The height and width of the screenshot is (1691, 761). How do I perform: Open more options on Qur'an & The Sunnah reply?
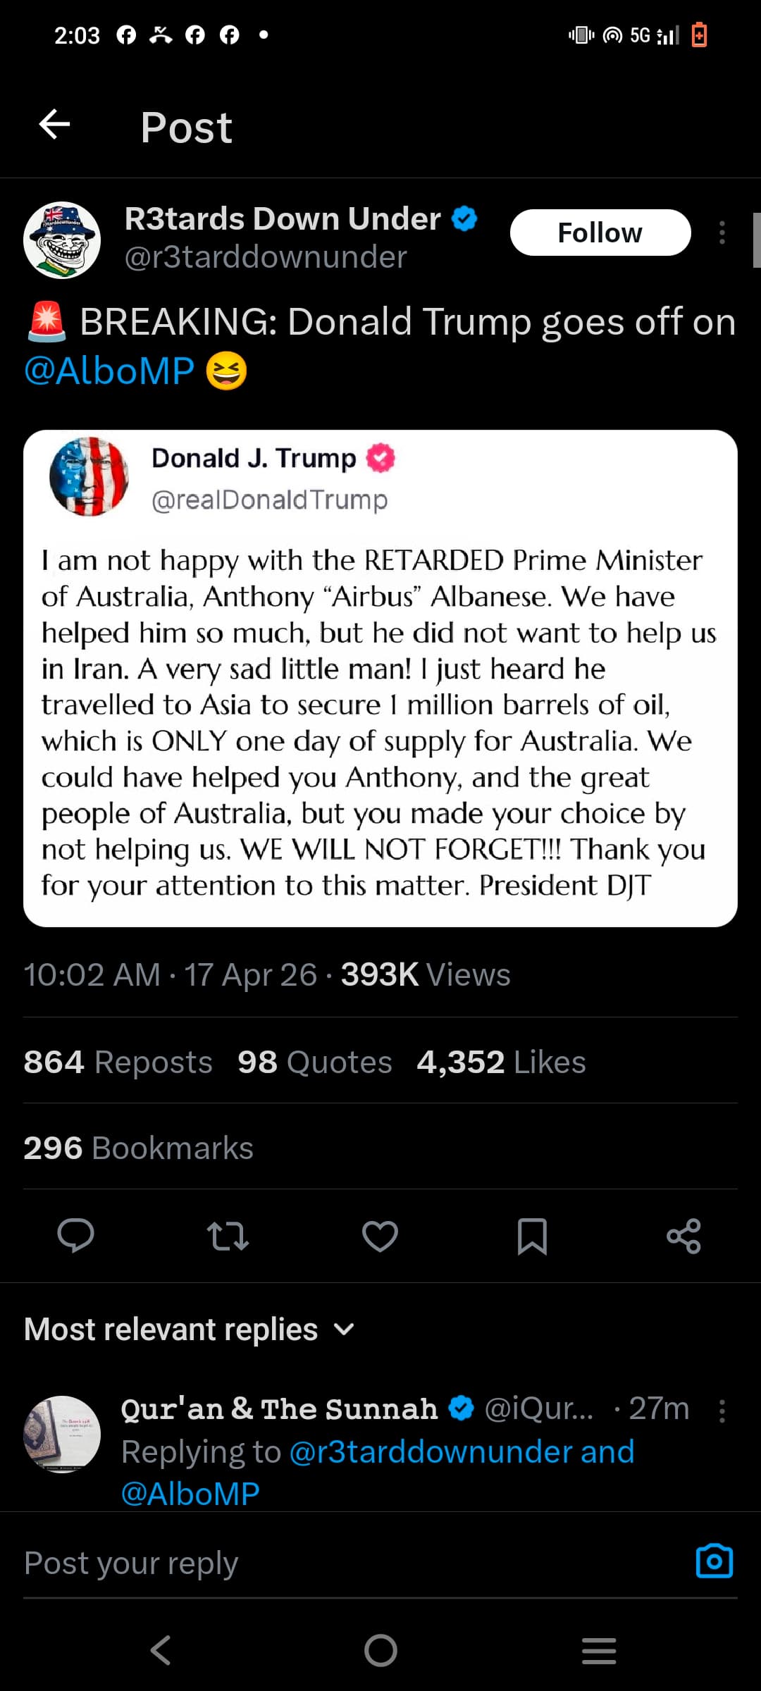[x=722, y=1411]
